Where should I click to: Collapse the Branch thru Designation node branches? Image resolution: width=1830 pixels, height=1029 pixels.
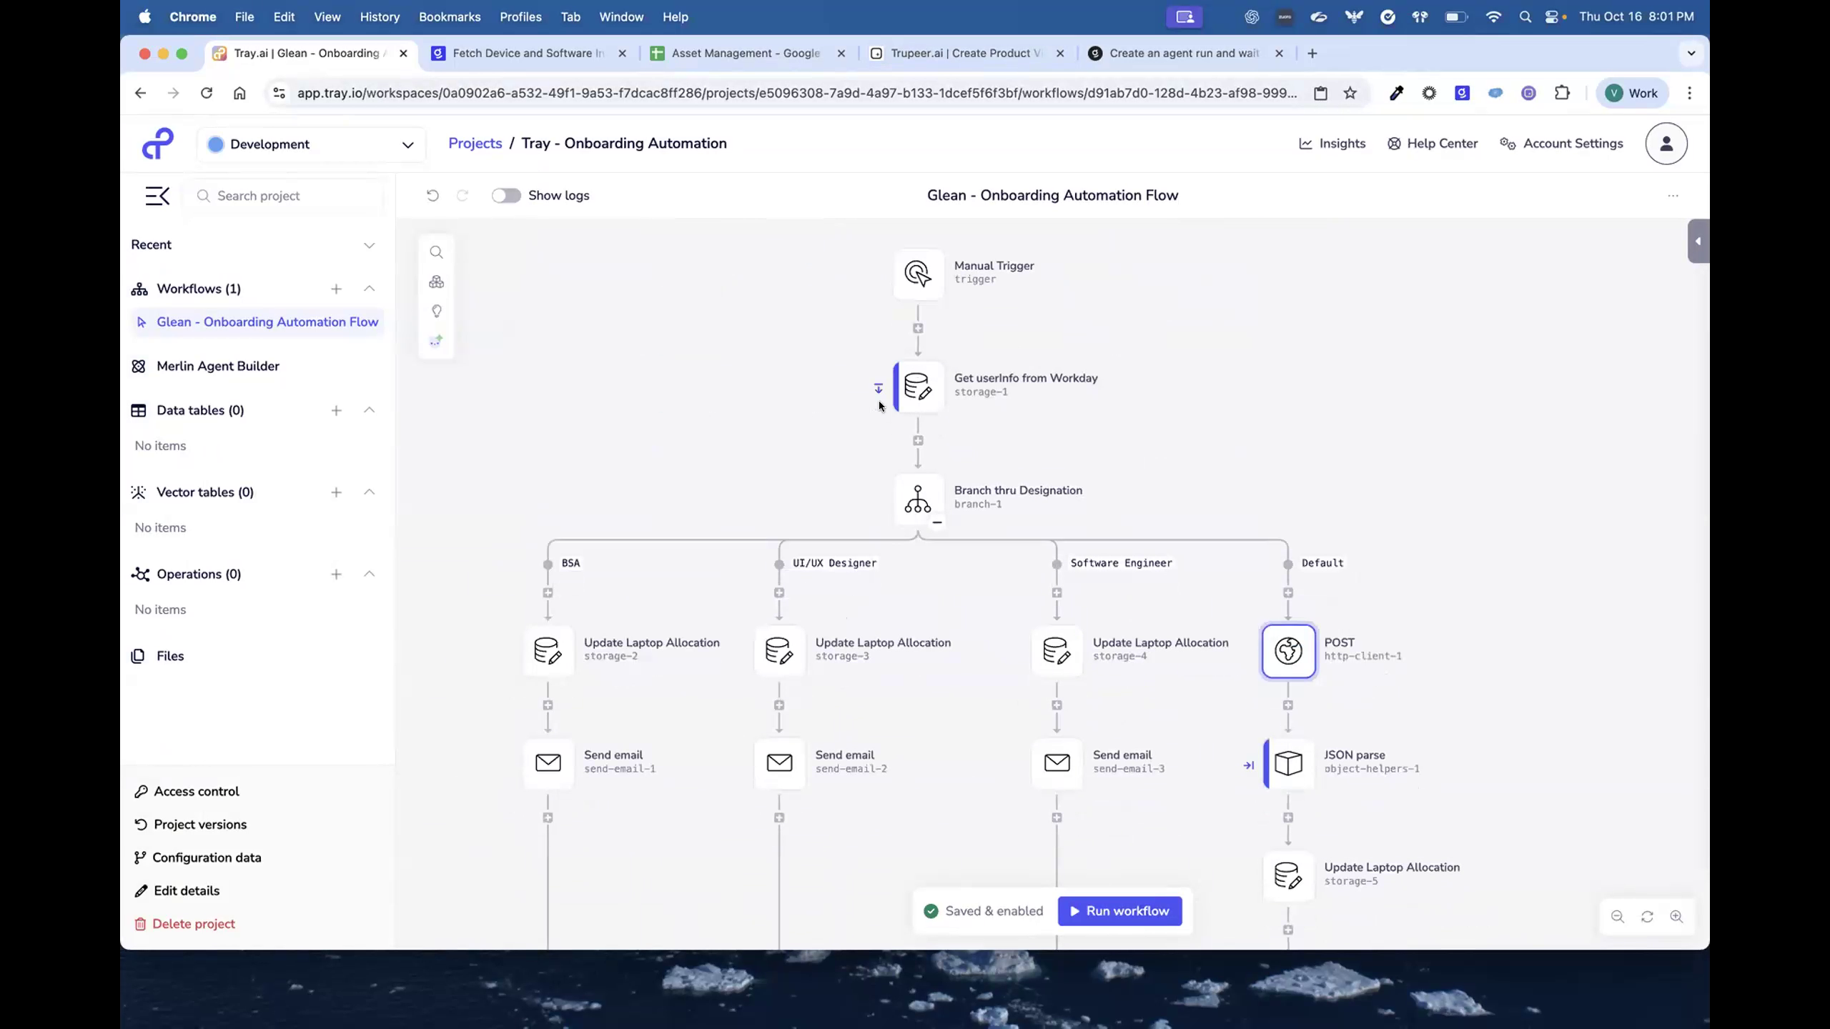click(x=936, y=523)
